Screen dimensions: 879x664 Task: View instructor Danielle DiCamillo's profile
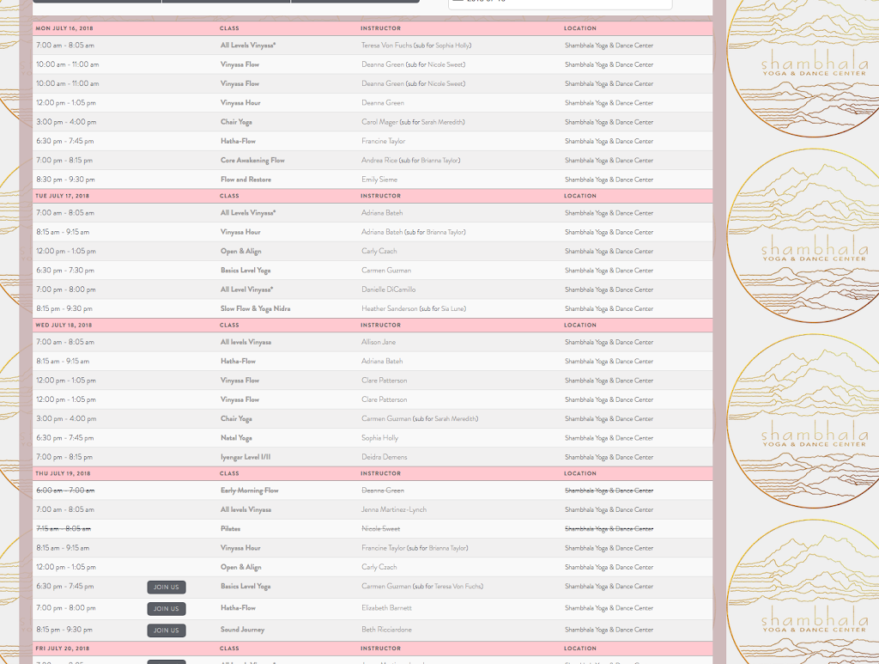click(389, 289)
